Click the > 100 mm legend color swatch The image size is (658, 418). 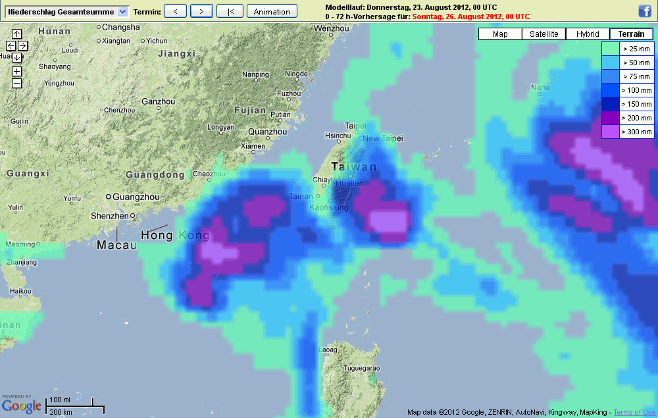tap(611, 90)
